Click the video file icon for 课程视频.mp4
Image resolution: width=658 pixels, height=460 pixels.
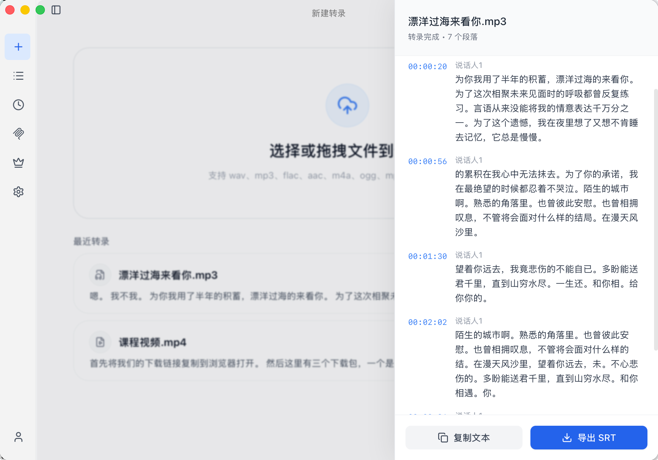[100, 342]
